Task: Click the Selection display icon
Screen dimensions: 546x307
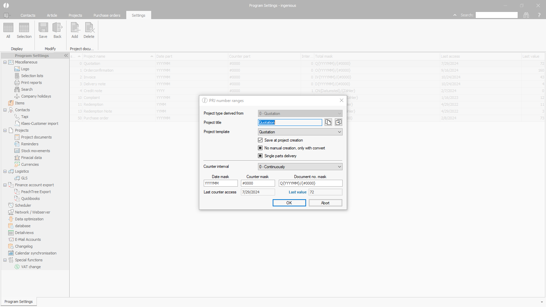Action: click(x=24, y=28)
